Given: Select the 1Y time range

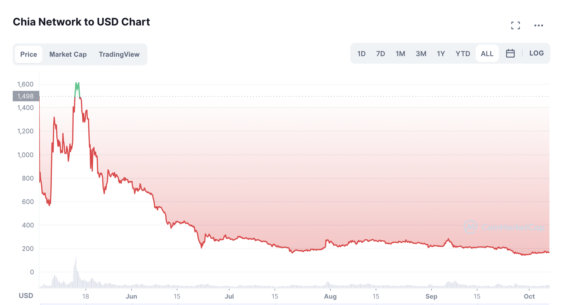Looking at the screenshot, I should coord(441,54).
